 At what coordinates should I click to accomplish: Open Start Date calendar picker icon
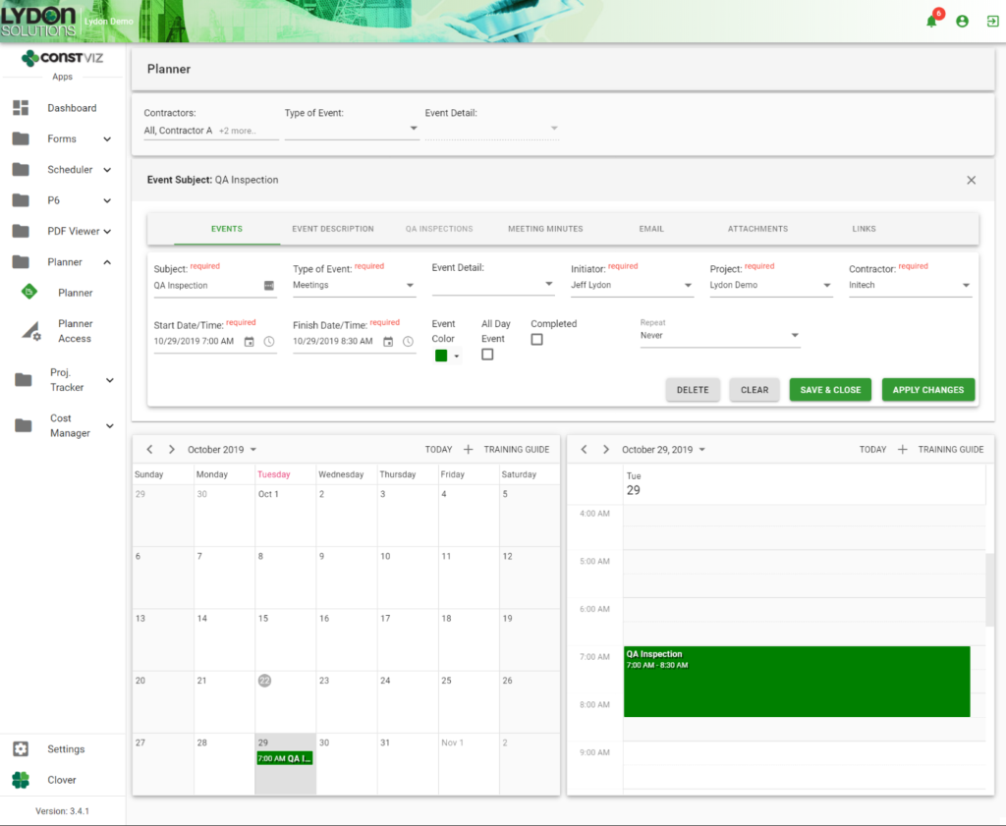point(249,342)
